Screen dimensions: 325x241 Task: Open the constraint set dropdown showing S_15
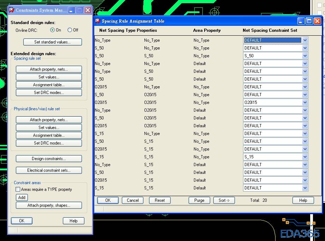coord(305,157)
